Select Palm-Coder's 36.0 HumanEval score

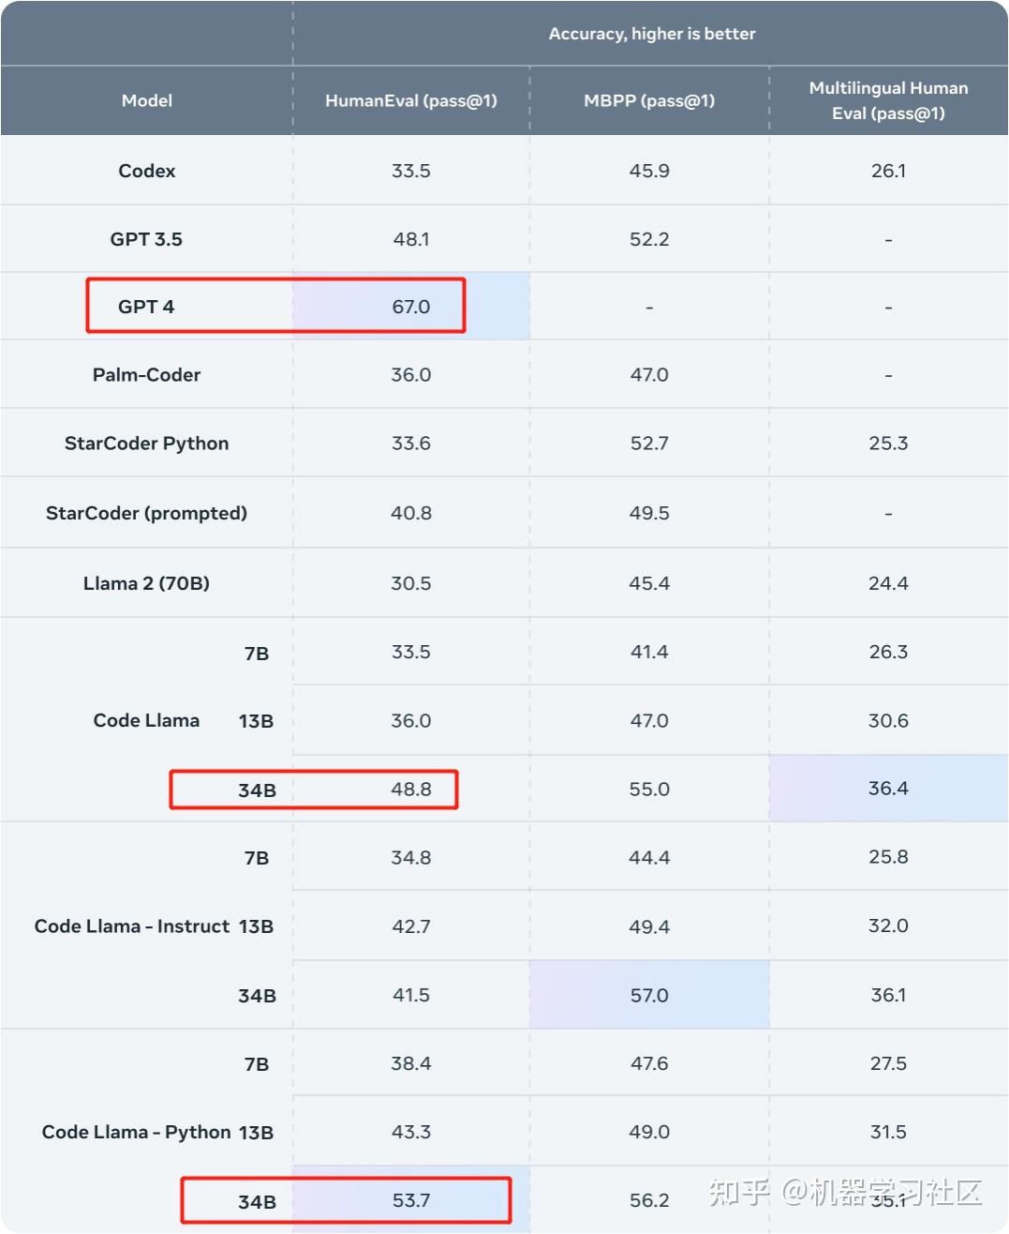pos(411,375)
